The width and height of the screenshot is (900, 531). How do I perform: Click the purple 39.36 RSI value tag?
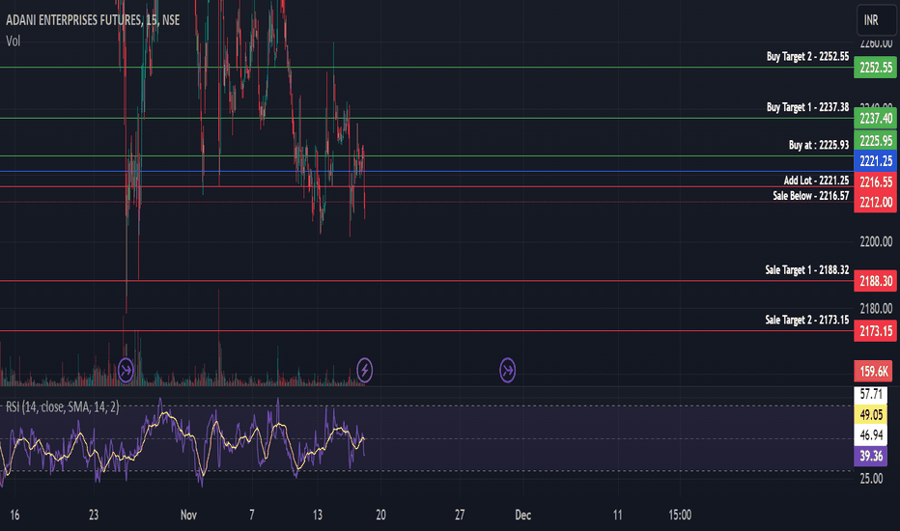[x=871, y=456]
